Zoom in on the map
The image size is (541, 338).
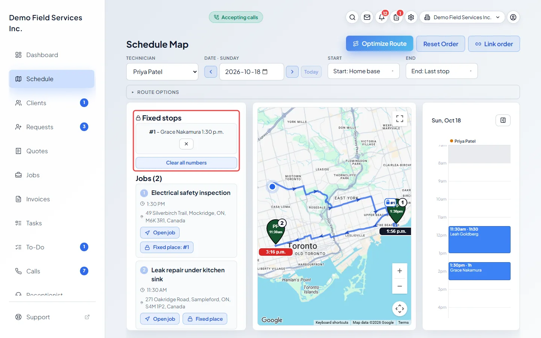[x=400, y=271]
